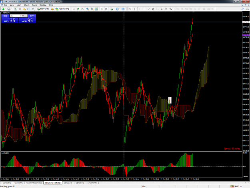Click the connection status 458/1 kb
The width and height of the screenshot is (250, 188).
(x=236, y=186)
